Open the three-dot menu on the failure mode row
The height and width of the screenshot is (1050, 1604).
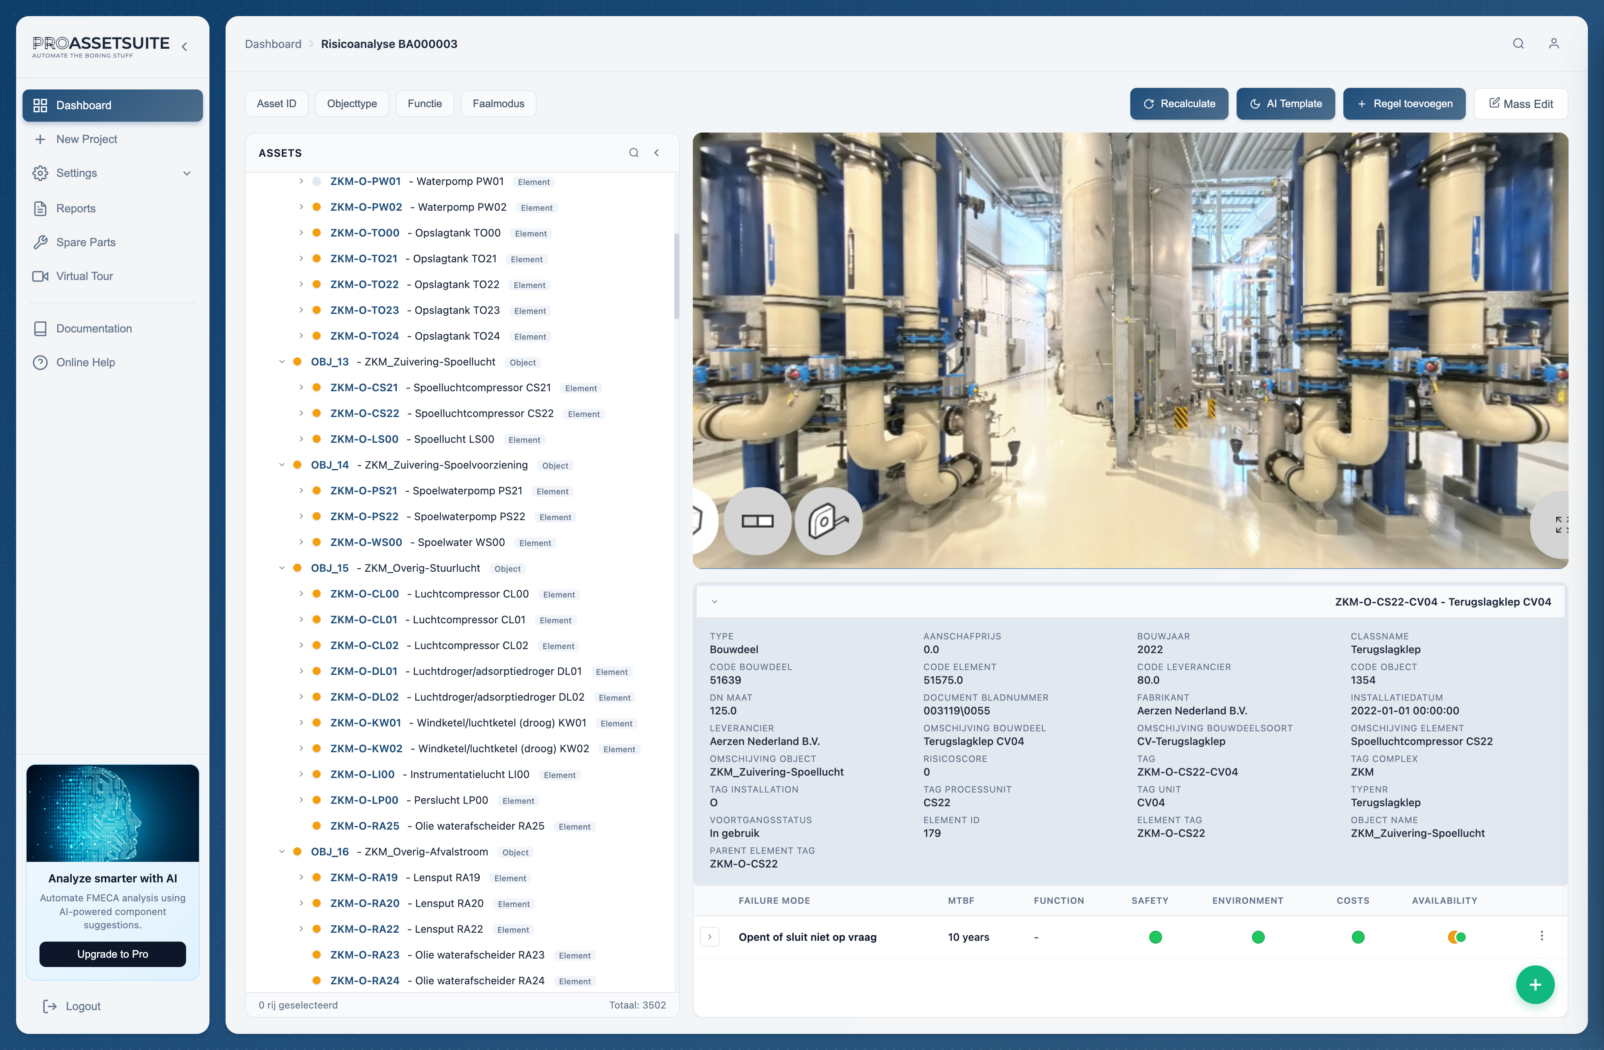coord(1542,936)
